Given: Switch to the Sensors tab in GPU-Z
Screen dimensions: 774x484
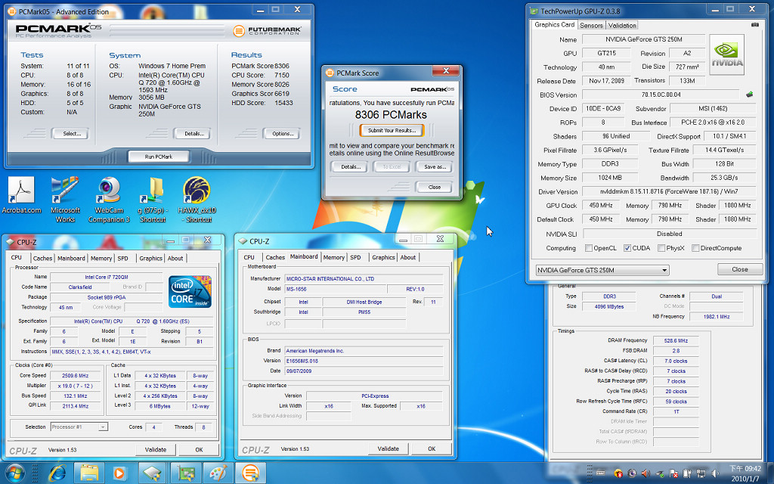Looking at the screenshot, I should (x=591, y=25).
